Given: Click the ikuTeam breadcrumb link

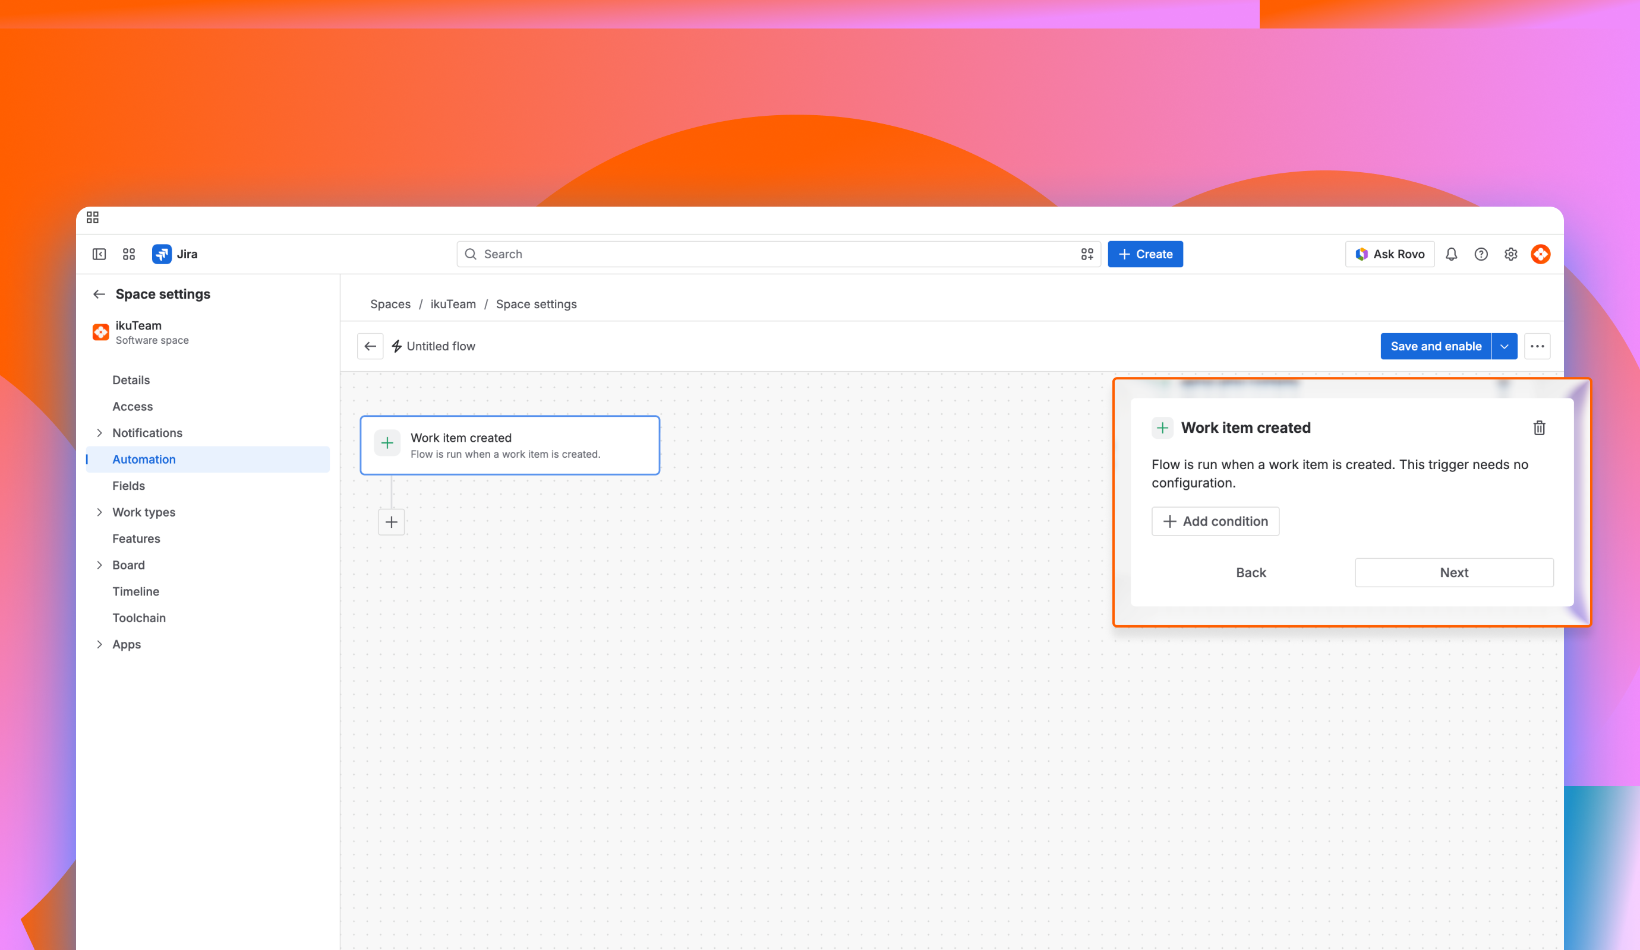Looking at the screenshot, I should (x=453, y=305).
